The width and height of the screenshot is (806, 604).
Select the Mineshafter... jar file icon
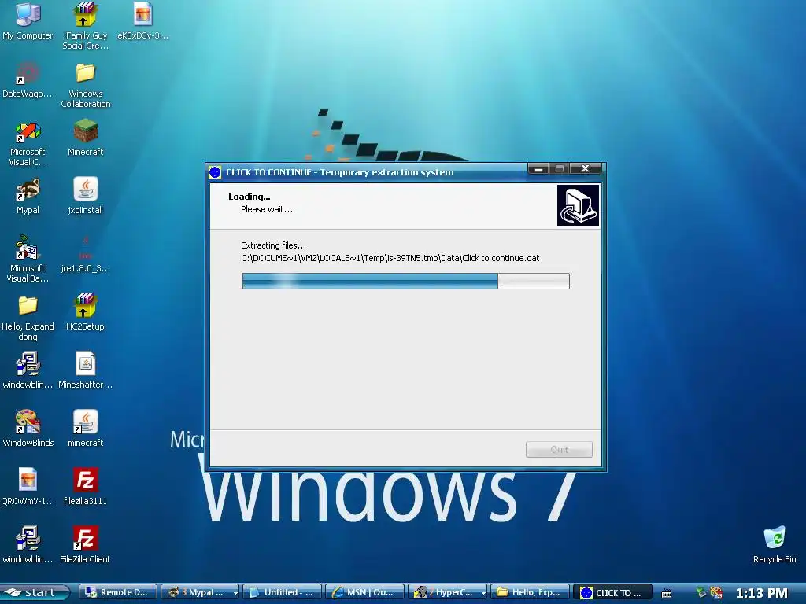85,363
